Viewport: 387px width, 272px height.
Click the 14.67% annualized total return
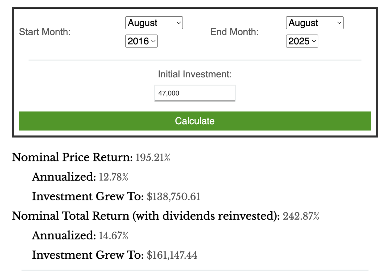(x=113, y=236)
